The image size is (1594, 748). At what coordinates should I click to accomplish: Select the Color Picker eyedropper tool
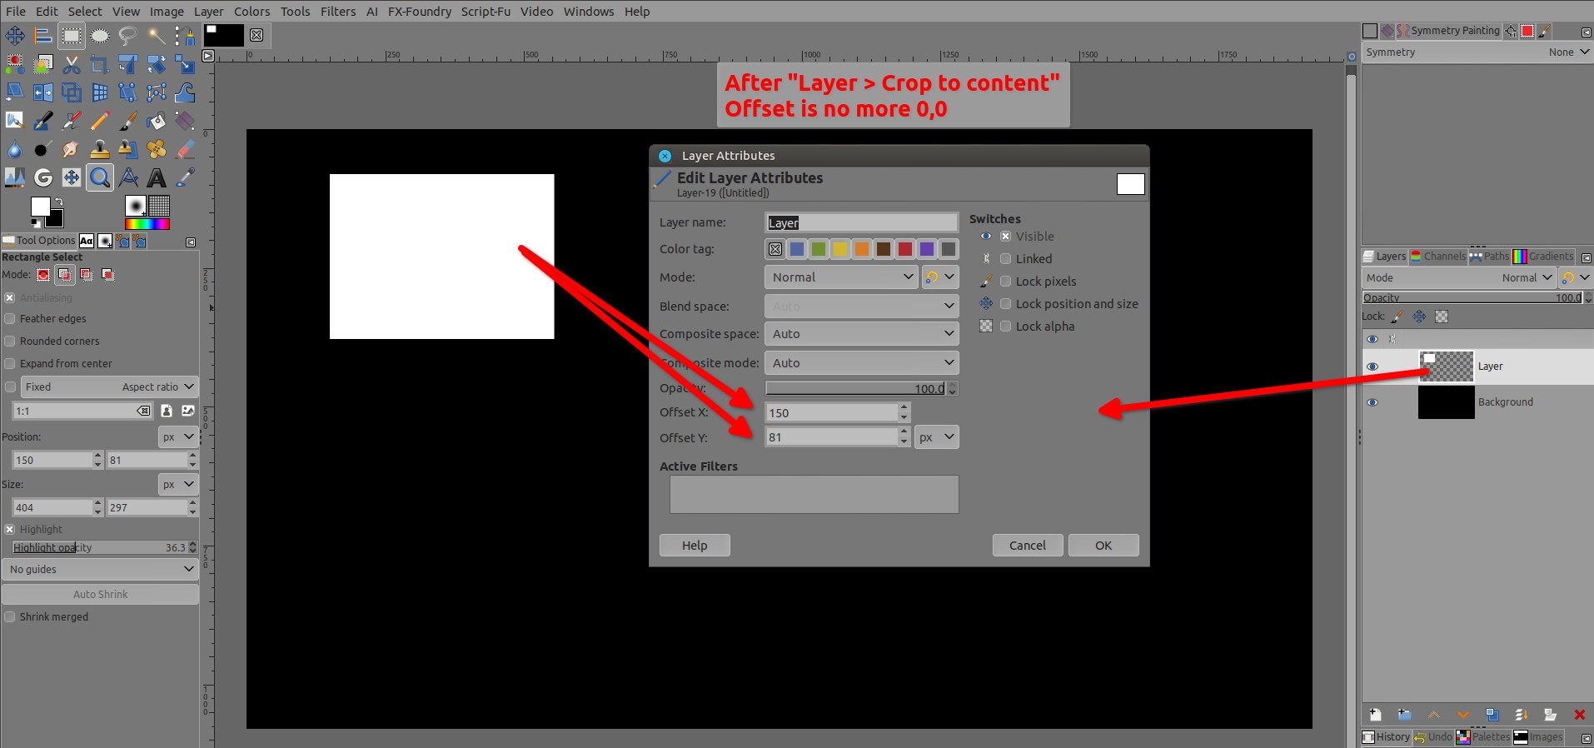(185, 177)
